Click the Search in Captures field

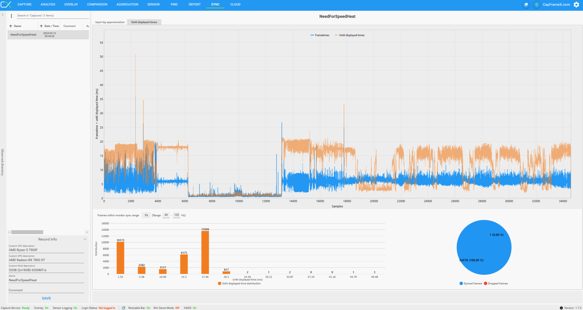point(53,16)
